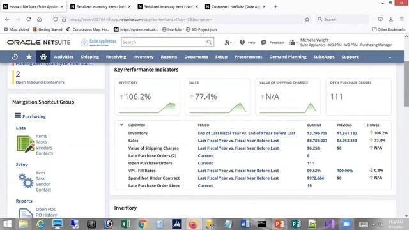Image resolution: width=409 pixels, height=230 pixels.
Task: Open the Support menu
Action: [x=350, y=57]
